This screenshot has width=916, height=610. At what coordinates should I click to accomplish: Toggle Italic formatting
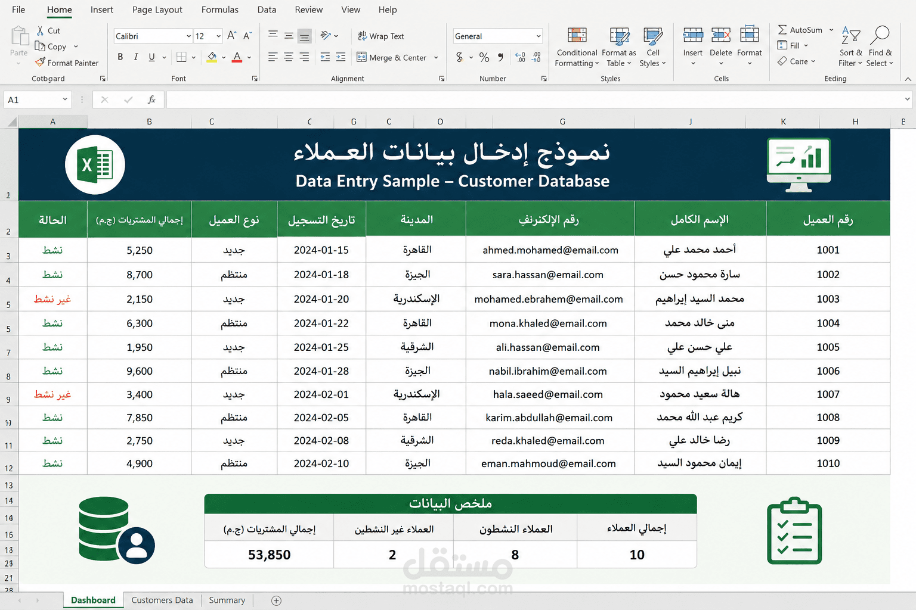[136, 57]
